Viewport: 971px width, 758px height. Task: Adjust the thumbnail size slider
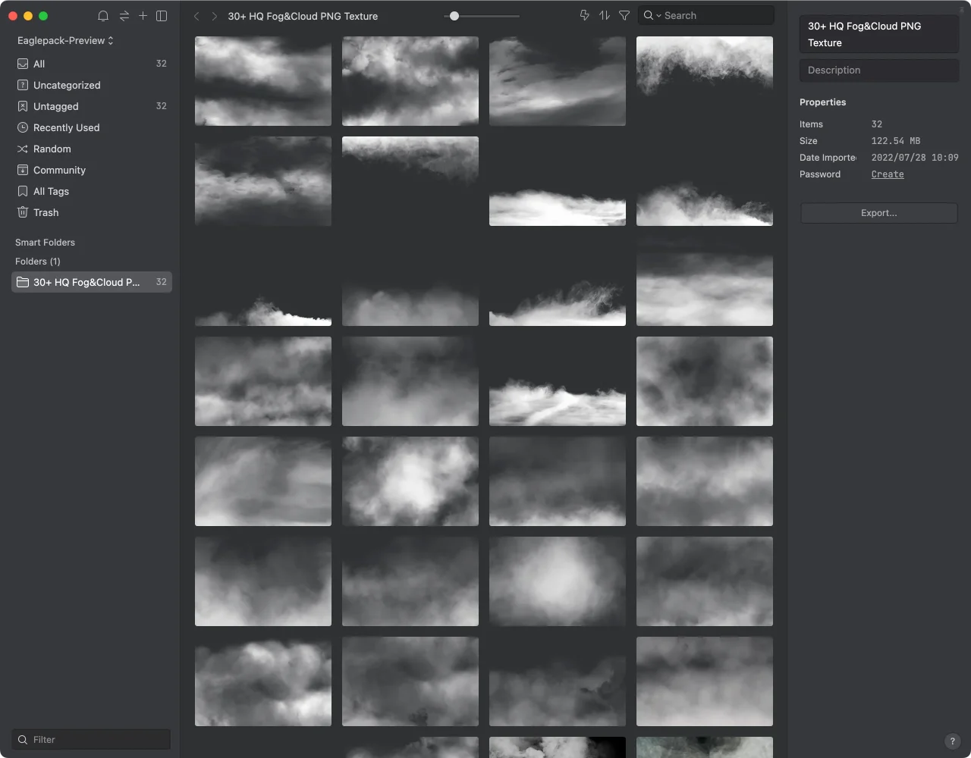click(x=454, y=16)
